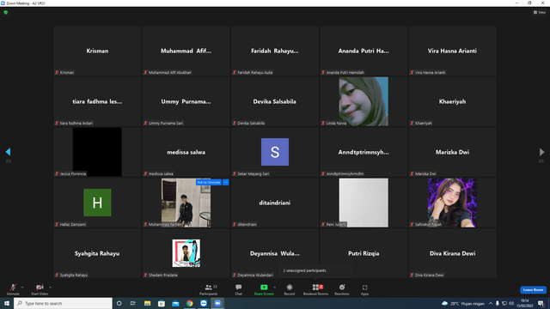This screenshot has width=550, height=309.
Task: Open the notification center icon
Action: point(541,303)
